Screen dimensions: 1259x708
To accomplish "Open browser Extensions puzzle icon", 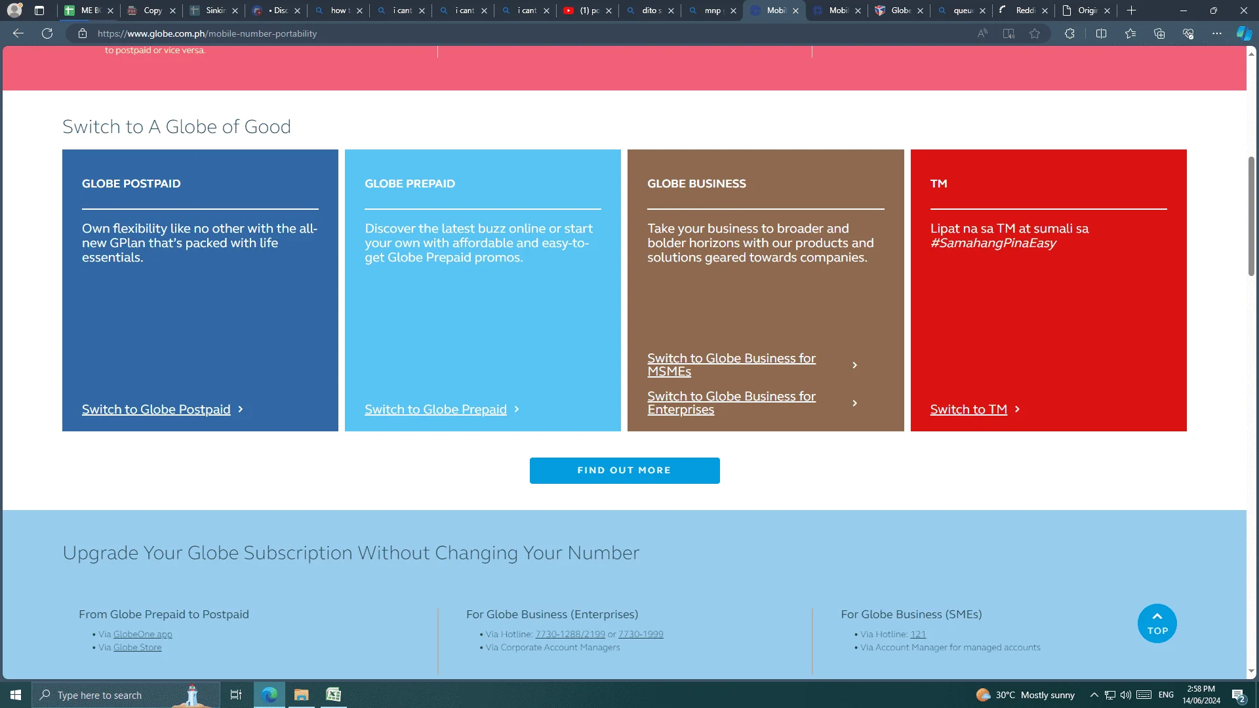I will 1069,33.
